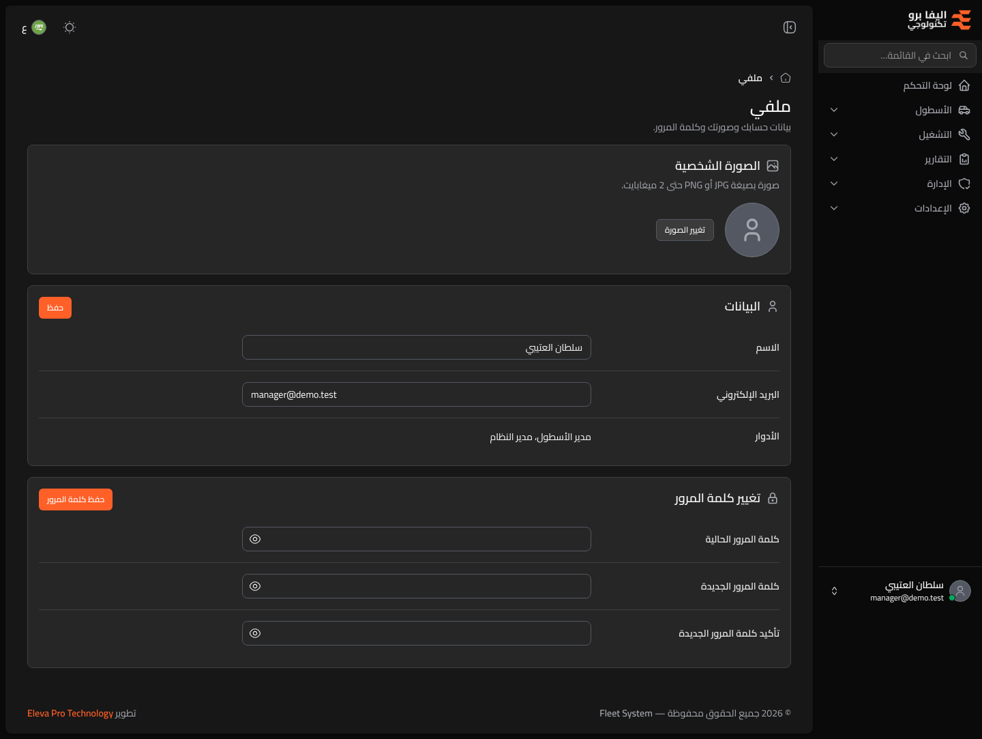This screenshot has width=982, height=739.
Task: Expand the التشغيل menu chevron
Action: 834,134
